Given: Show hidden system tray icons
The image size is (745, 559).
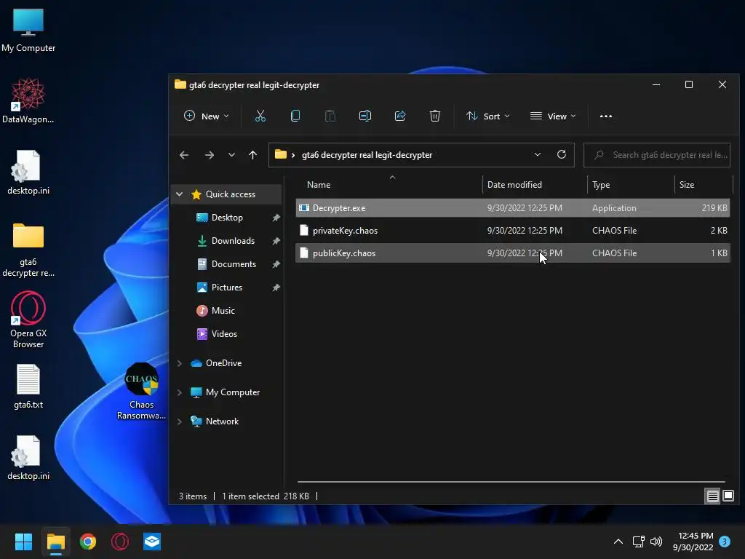Looking at the screenshot, I should coord(618,542).
